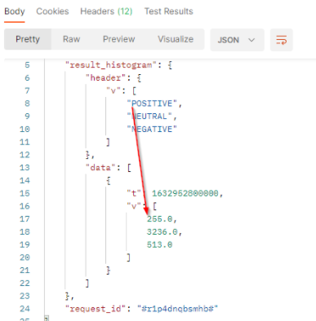
Task: Click the "POSITIVE" string value
Action: point(152,103)
